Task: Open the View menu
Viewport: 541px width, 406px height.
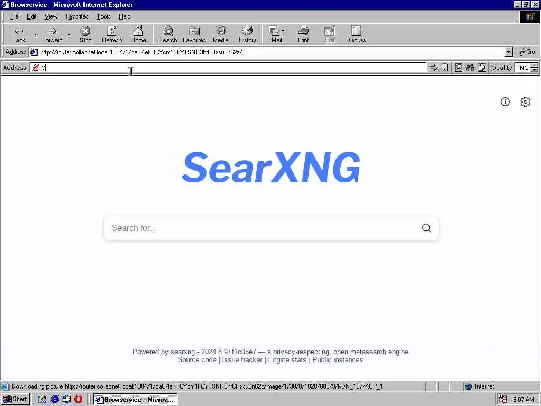Action: tap(51, 16)
